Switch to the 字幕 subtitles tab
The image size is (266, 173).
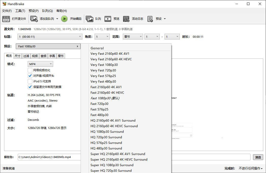click(52, 56)
